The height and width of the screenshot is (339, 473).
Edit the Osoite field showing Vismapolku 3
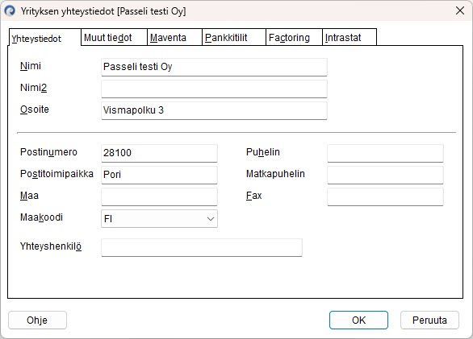click(x=214, y=110)
